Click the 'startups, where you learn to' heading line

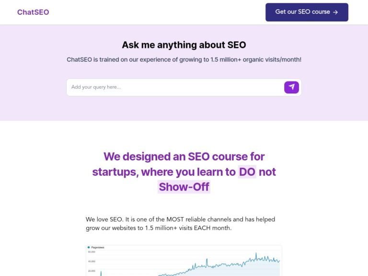click(x=164, y=172)
